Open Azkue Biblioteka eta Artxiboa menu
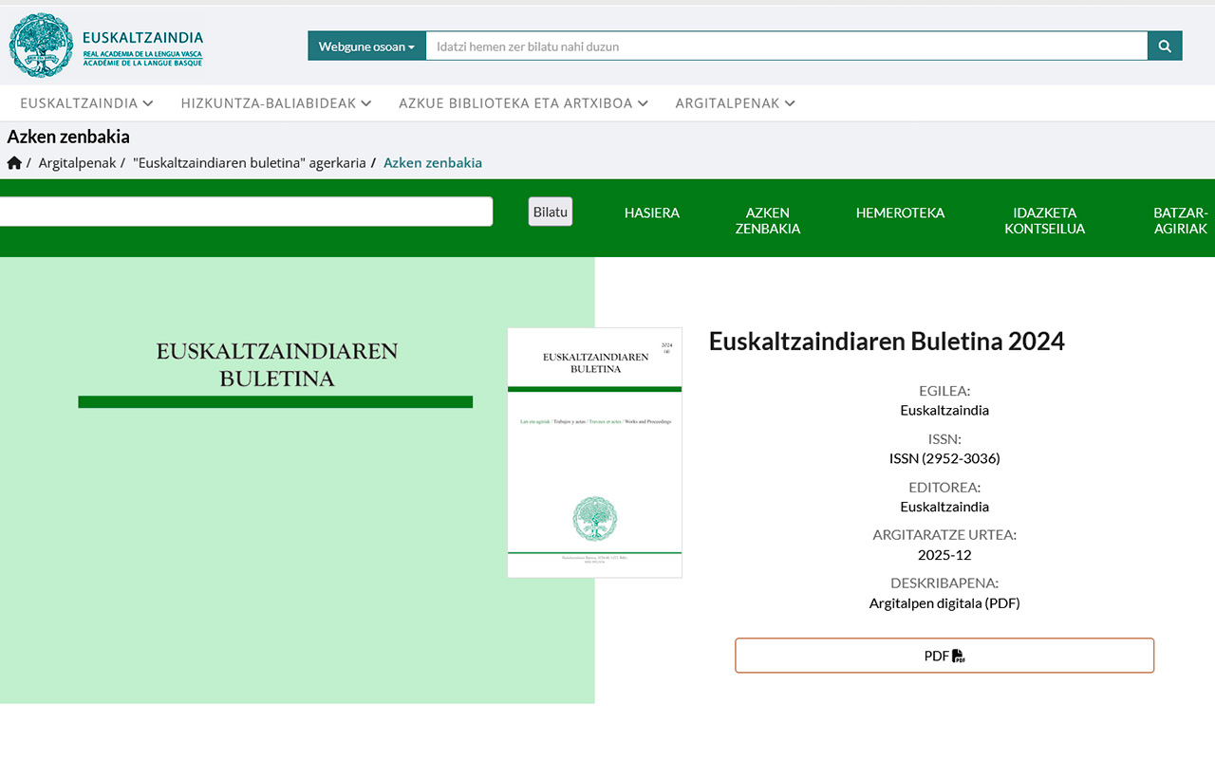Viewport: 1215px width, 759px height. pos(523,103)
